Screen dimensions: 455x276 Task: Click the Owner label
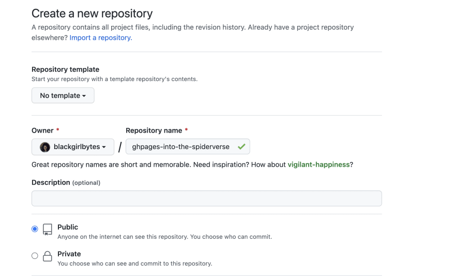click(42, 131)
